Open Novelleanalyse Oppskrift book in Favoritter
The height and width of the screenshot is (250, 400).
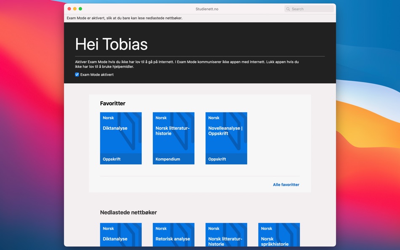(x=226, y=138)
